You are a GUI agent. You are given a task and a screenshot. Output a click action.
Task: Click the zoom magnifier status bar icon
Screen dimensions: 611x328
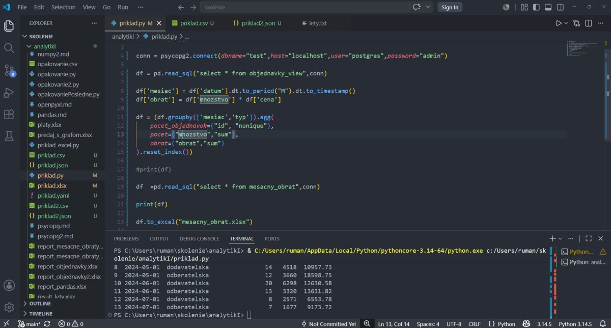click(367, 323)
